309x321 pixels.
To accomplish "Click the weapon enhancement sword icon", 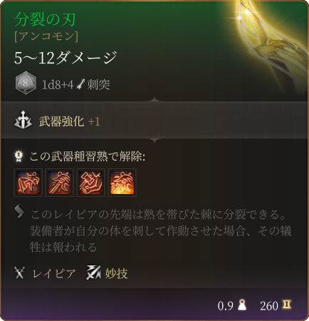I will [23, 121].
